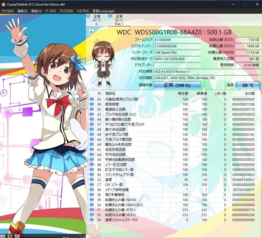Viewport: 262px width, 238px height.
Task: Open the テーマ(T) menu
Action: 50,11
